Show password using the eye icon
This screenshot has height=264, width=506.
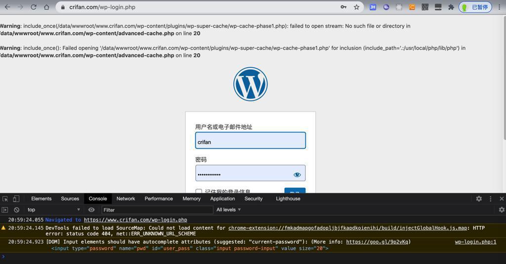point(297,175)
